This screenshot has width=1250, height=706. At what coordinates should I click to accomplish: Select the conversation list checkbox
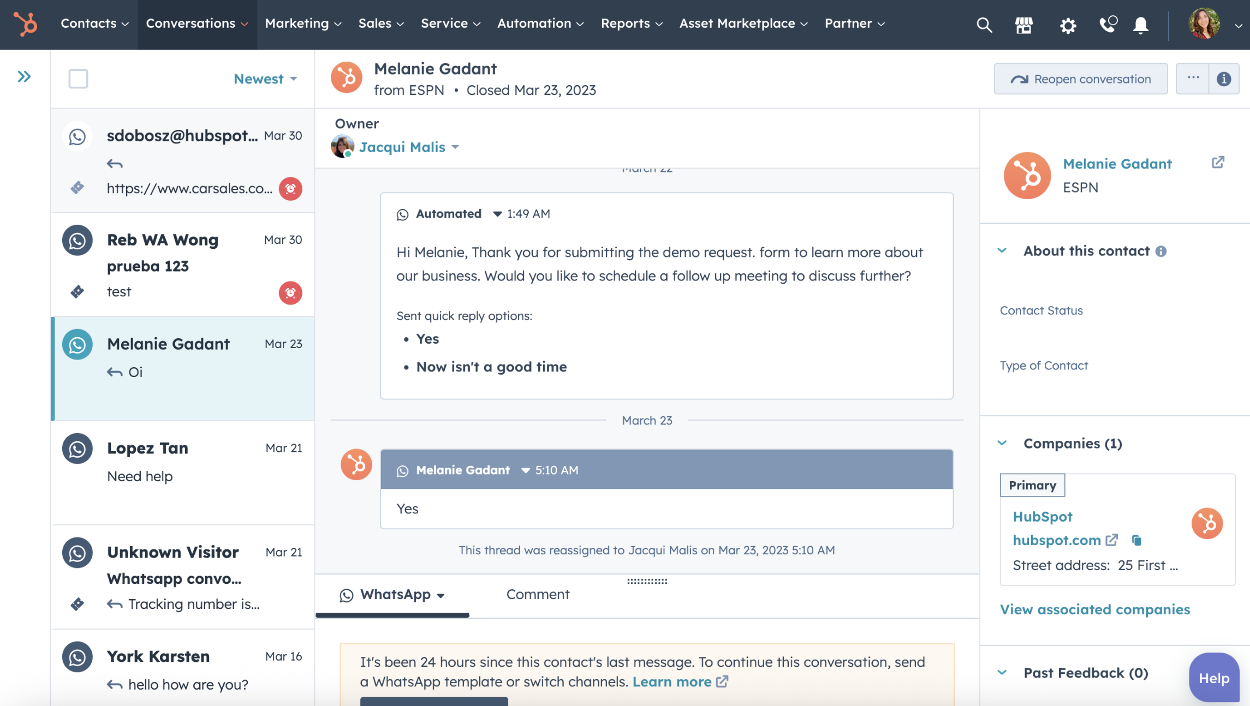click(x=78, y=79)
